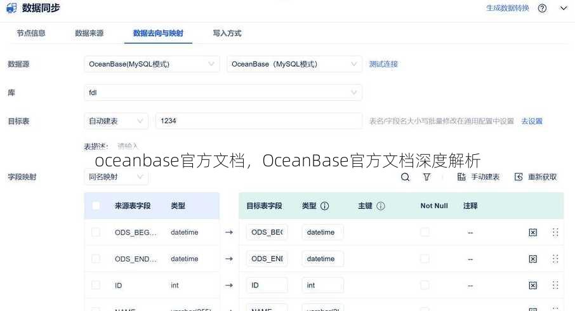Edit target field ID input
This screenshot has width=575, height=311.
point(267,285)
